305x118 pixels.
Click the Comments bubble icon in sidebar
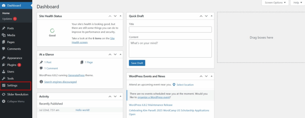4,49
